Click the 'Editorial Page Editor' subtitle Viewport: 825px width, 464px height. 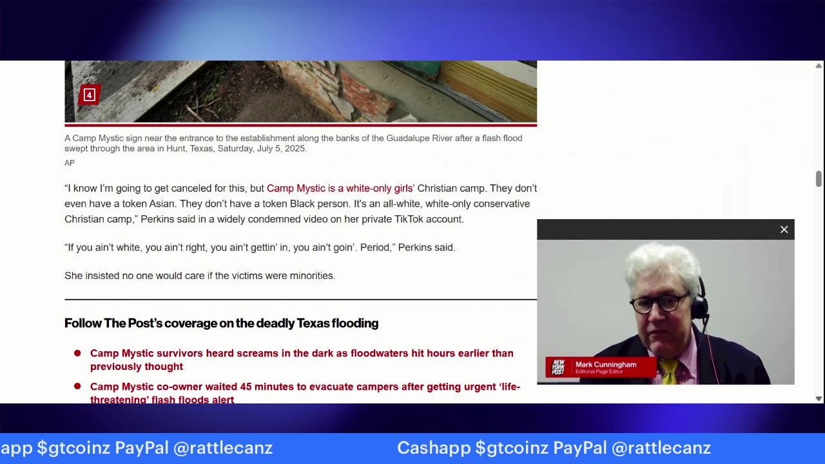[x=599, y=372]
